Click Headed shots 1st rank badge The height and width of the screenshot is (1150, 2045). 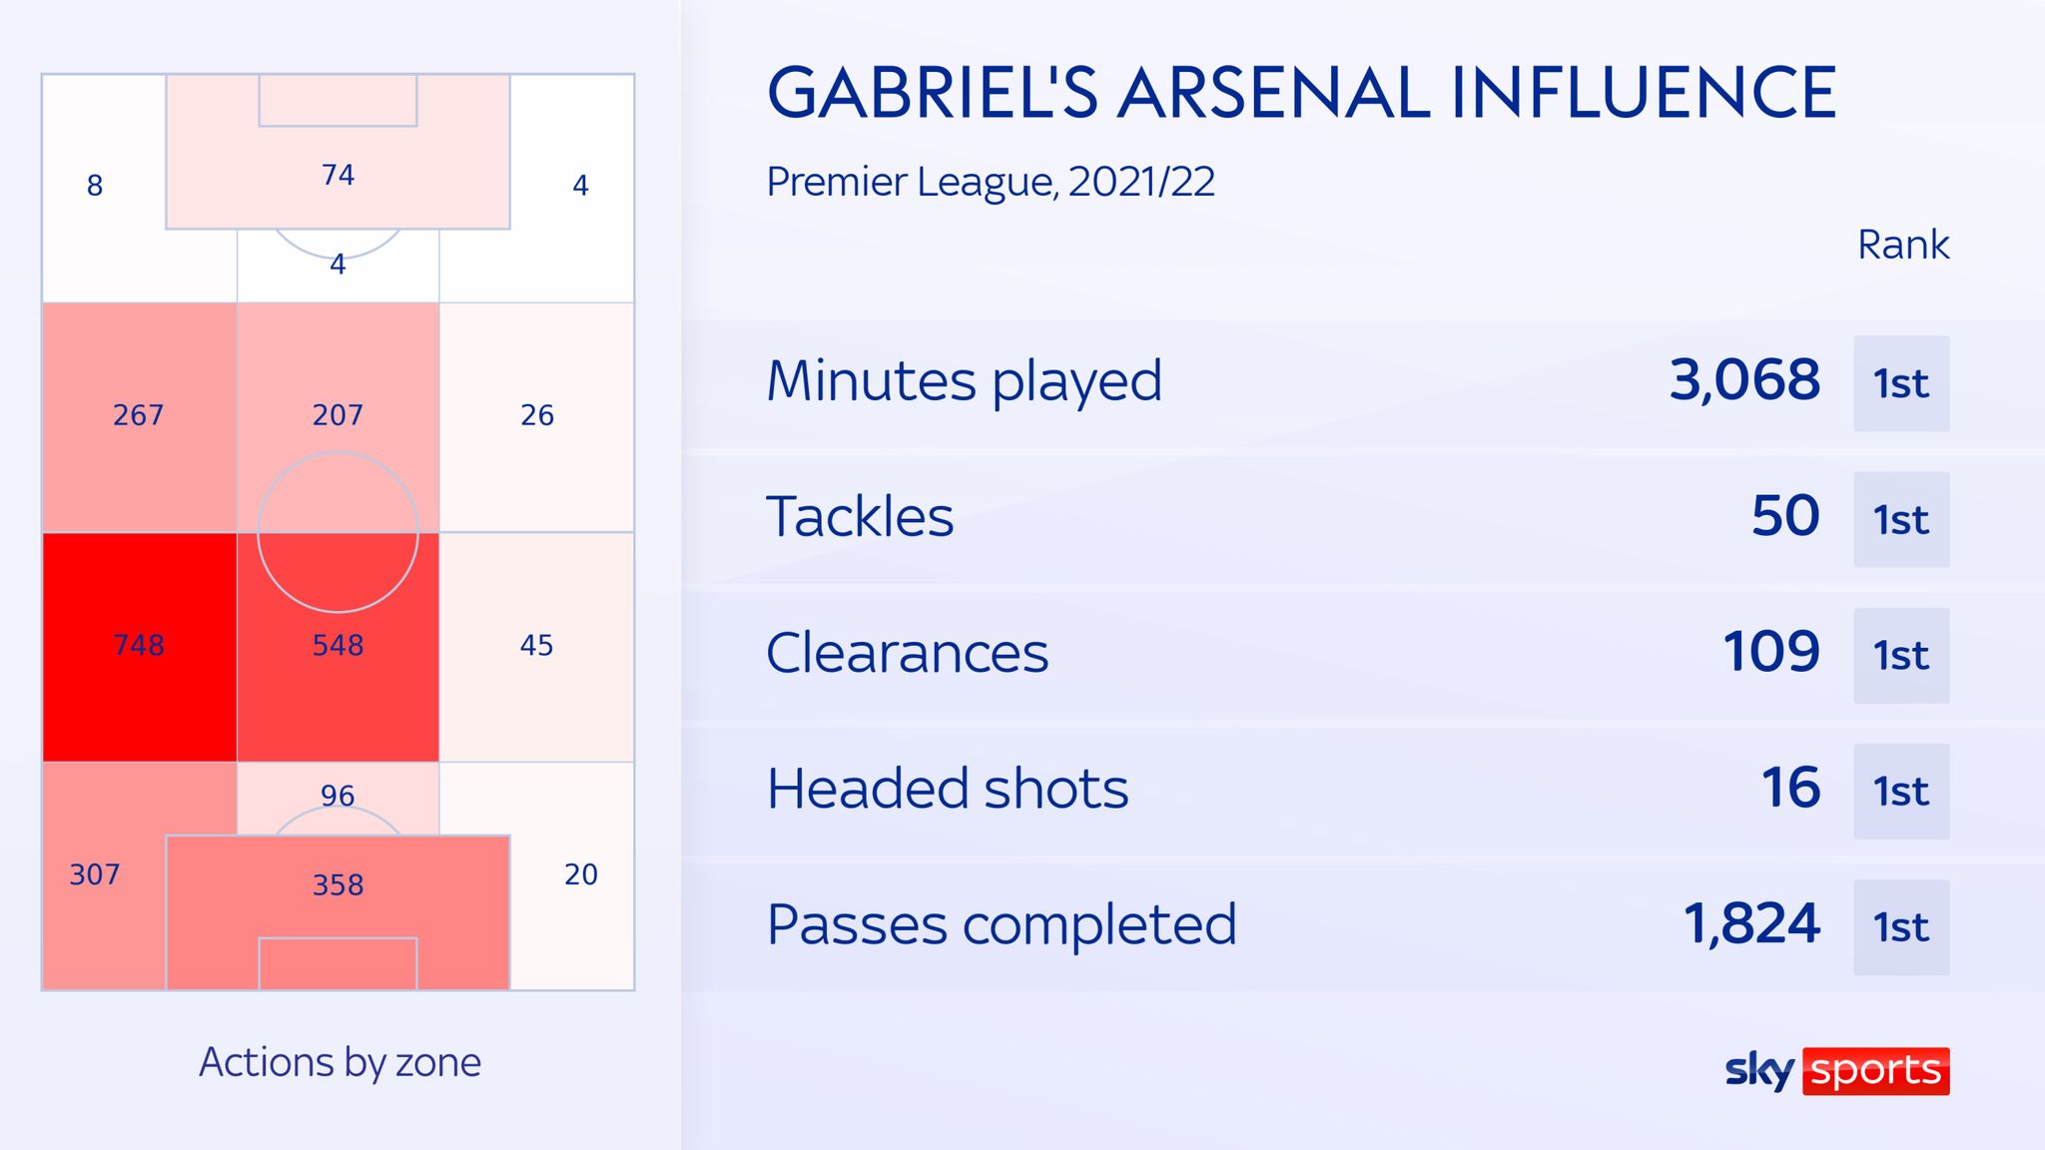1901,792
